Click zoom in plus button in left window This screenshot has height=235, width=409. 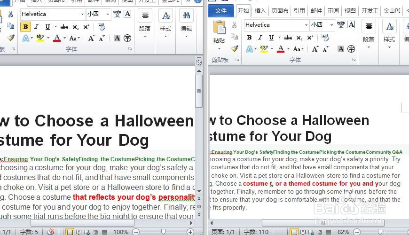[x=190, y=232]
